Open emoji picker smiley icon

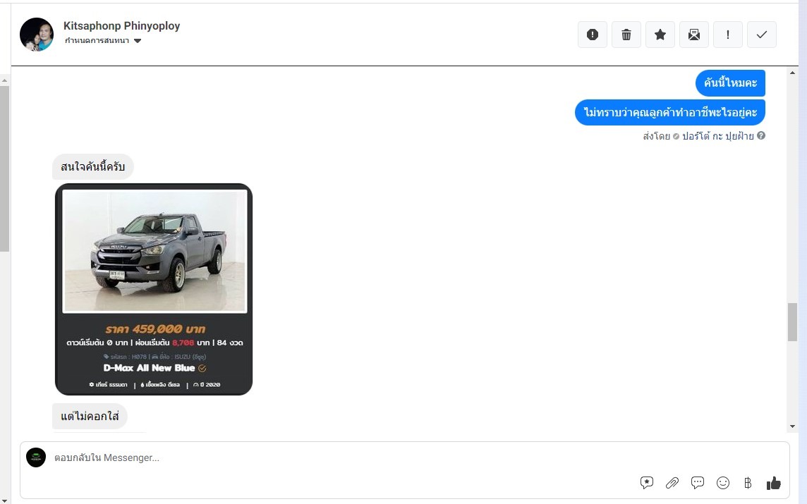point(722,482)
